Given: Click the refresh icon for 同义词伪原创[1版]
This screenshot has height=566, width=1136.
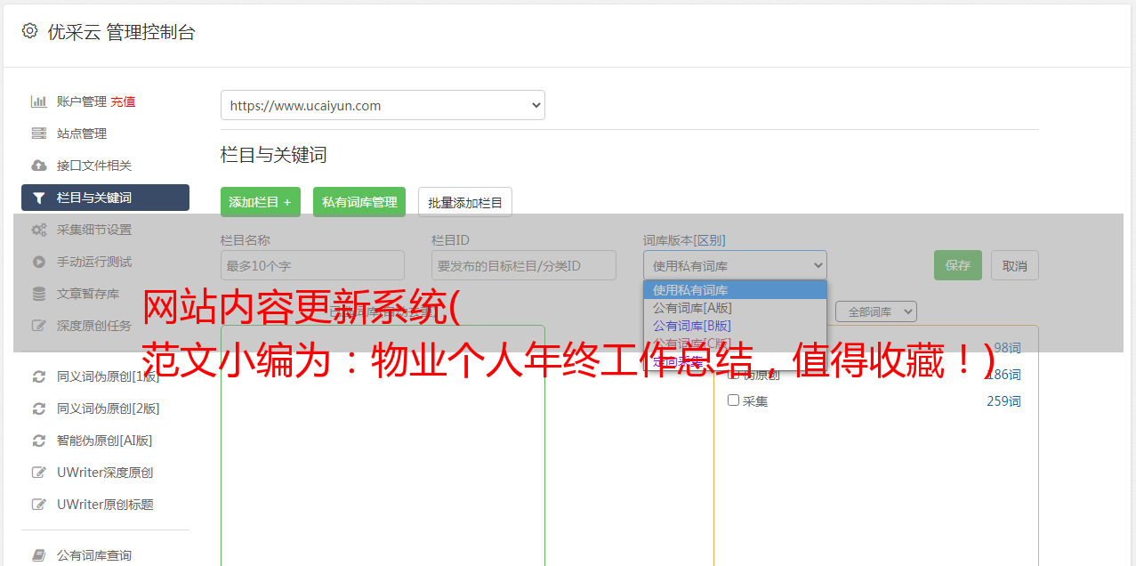Looking at the screenshot, I should [38, 376].
